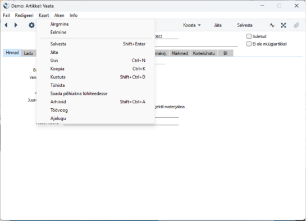Click the expand fullscreen arrows icon
306x221 pixels.
click(284, 25)
